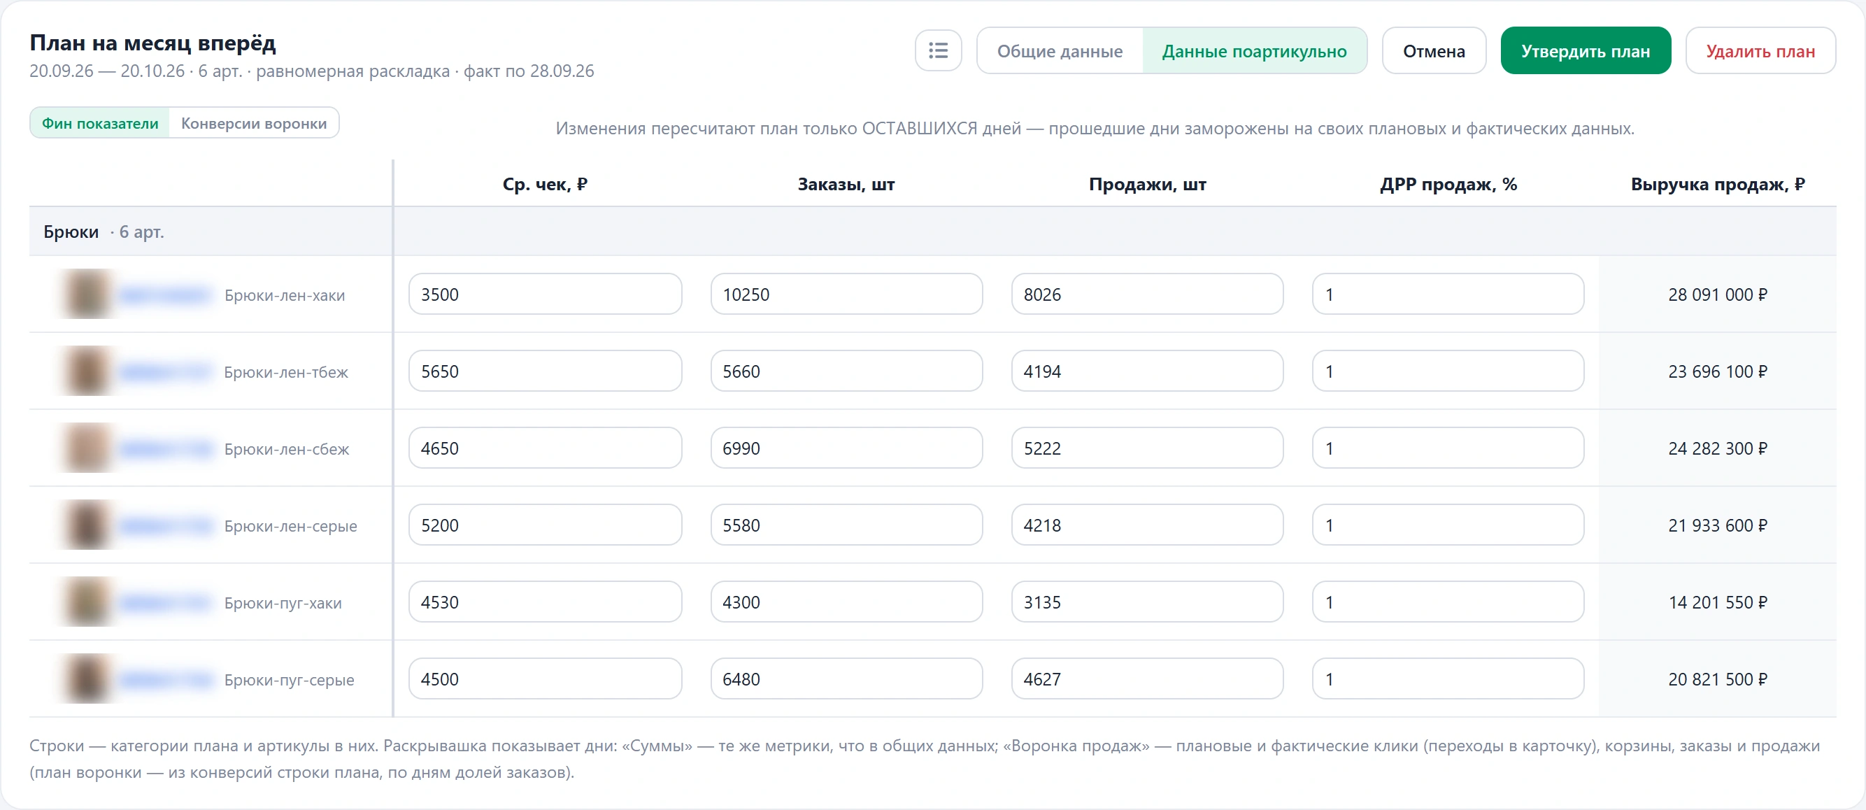Edit Заказы field with value 5580
1866x810 pixels.
pos(846,525)
